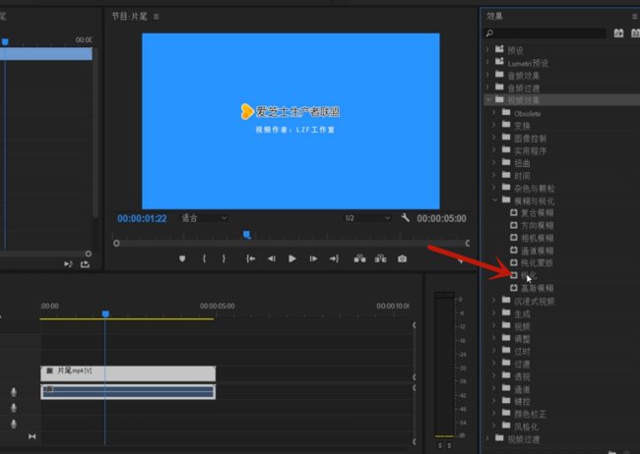
Task: Click the effects search field
Action: [x=546, y=33]
